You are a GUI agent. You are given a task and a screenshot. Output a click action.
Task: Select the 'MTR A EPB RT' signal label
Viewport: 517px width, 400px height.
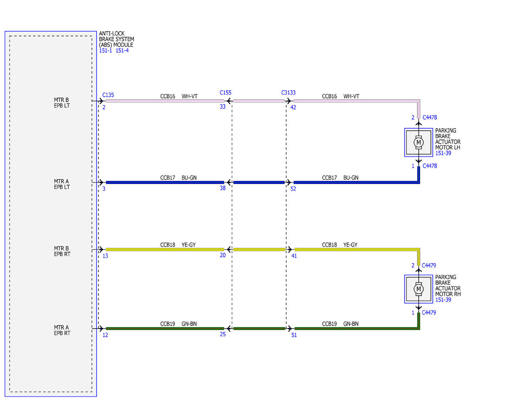click(x=61, y=330)
